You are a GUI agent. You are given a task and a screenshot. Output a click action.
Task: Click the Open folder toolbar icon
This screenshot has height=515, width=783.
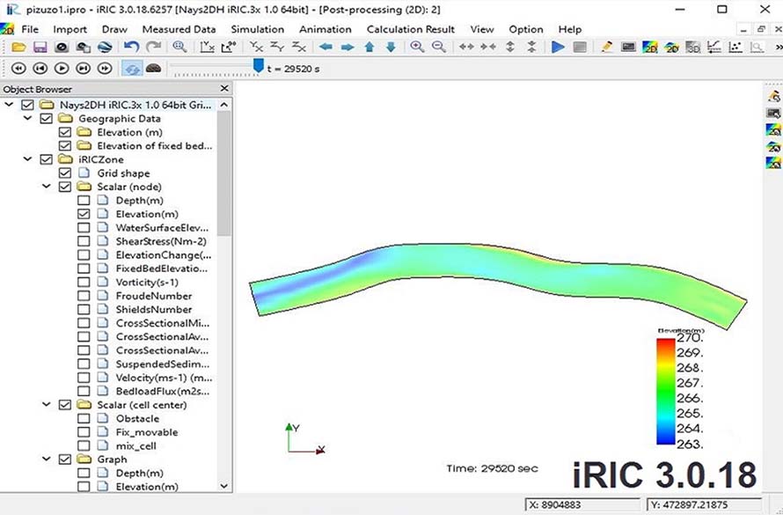18,47
